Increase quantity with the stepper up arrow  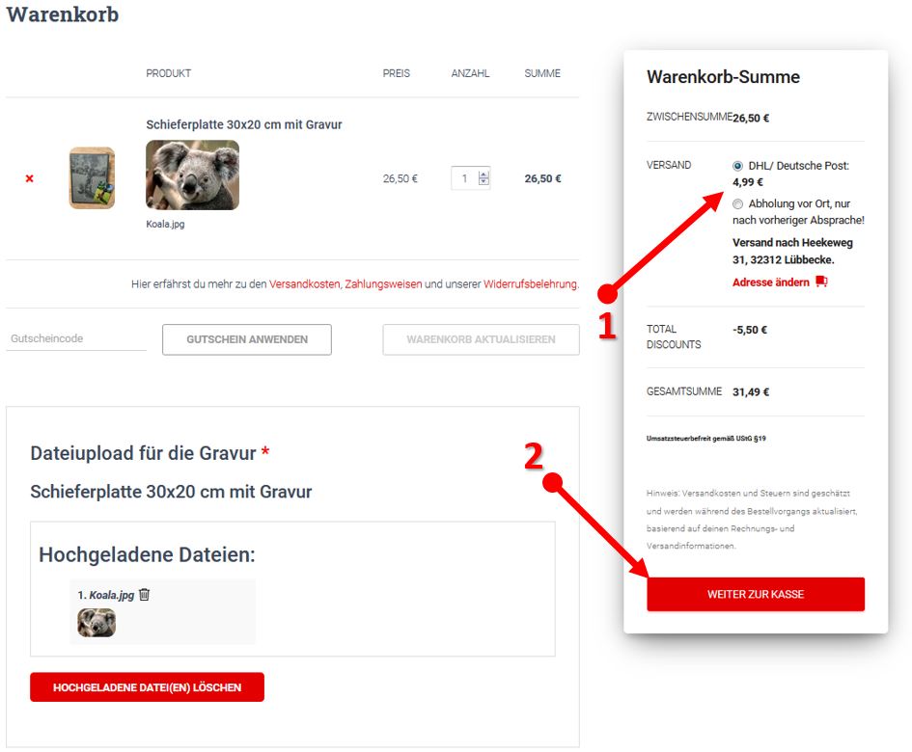point(484,175)
